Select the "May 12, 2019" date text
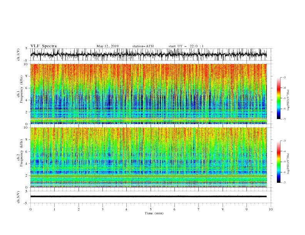The image size is (305, 235). (x=107, y=46)
